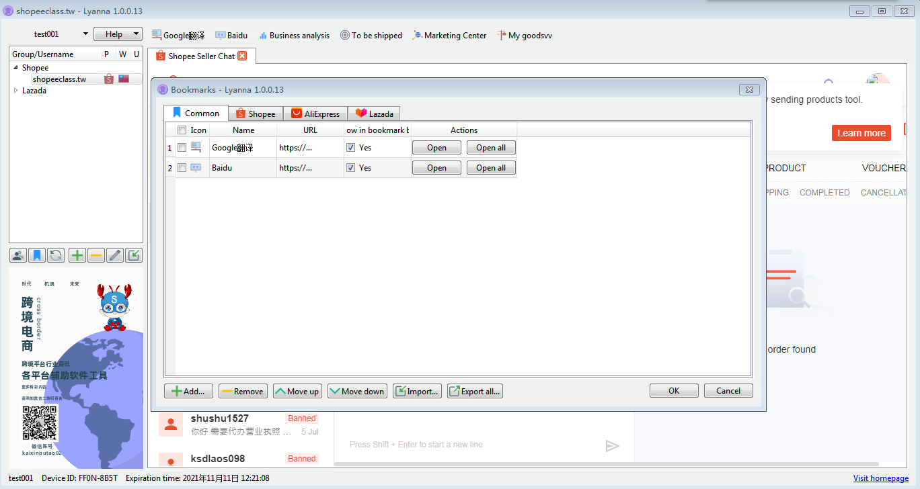920x489 pixels.
Task: Click the refresh arrows icon below account list
Action: click(x=56, y=255)
